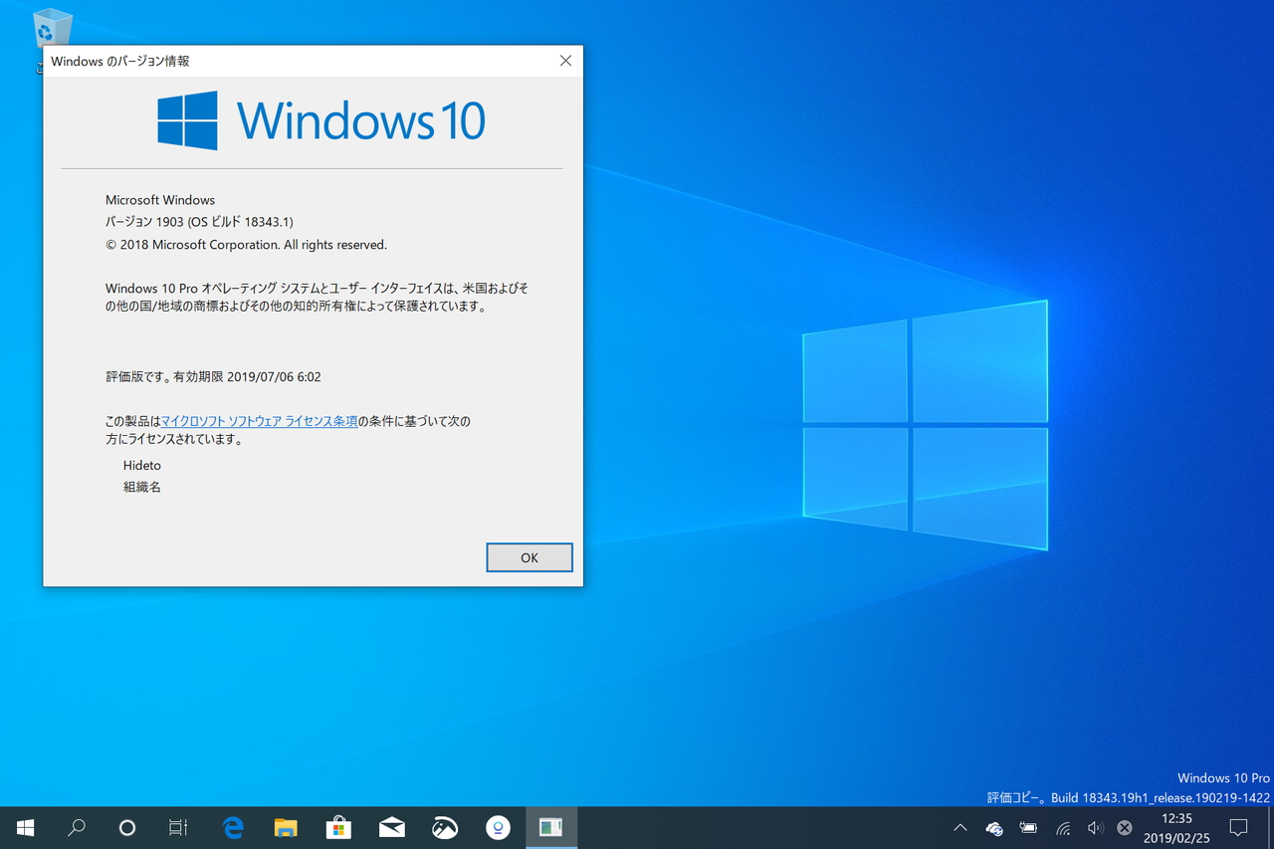
Task: Expand hidden system tray icons
Action: coord(958,827)
